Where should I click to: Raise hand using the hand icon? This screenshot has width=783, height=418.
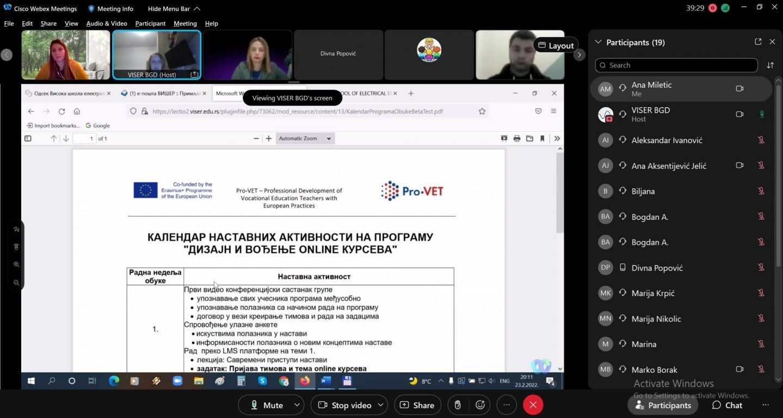click(458, 405)
